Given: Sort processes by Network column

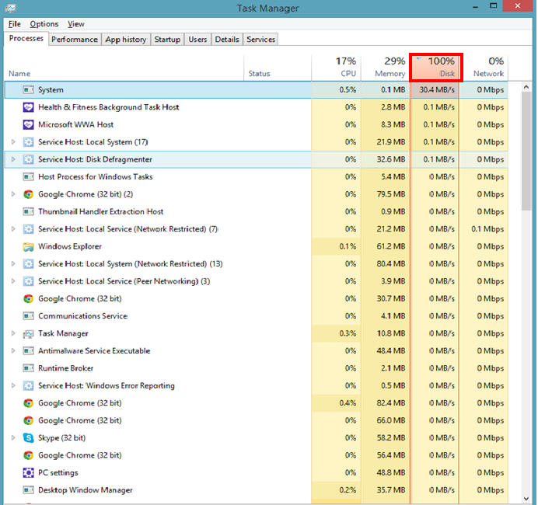Looking at the screenshot, I should tap(484, 68).
